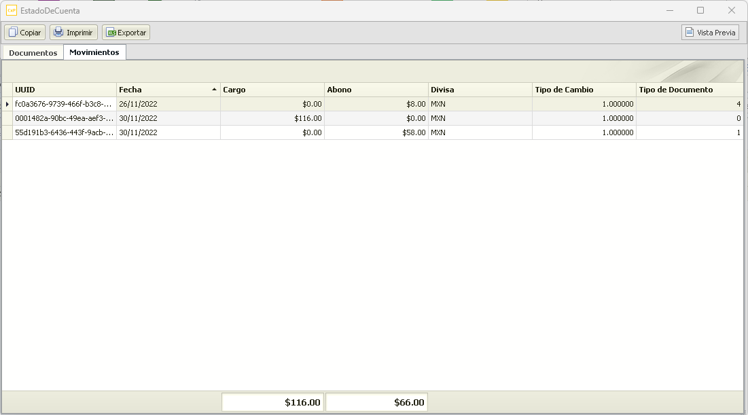Viewport: 748px width, 415px height.
Task: Sort by the UUID column header
Action: tap(65, 90)
